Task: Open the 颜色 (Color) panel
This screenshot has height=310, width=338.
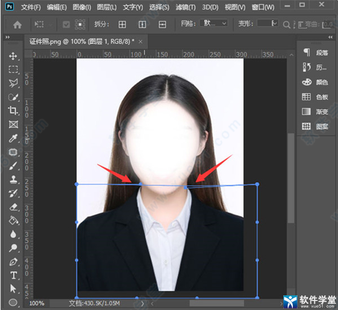Action: 315,82
